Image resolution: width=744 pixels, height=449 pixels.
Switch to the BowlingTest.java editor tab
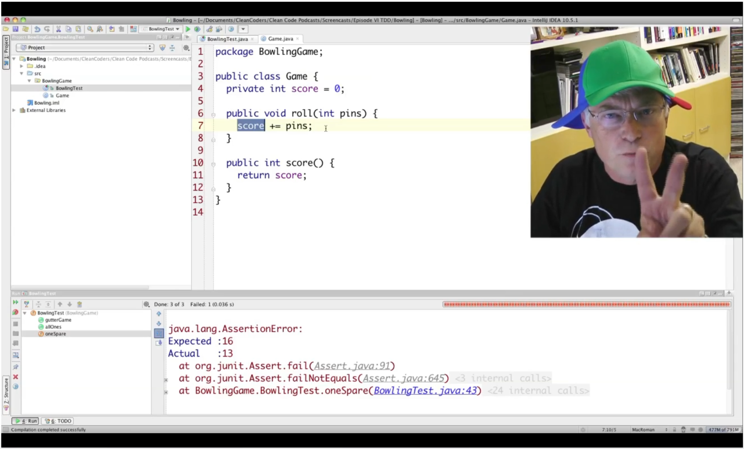[227, 39]
